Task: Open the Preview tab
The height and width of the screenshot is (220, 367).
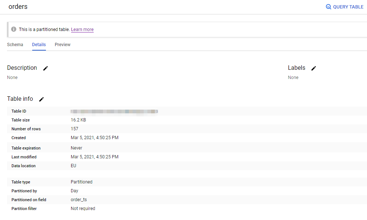Action: [x=63, y=45]
